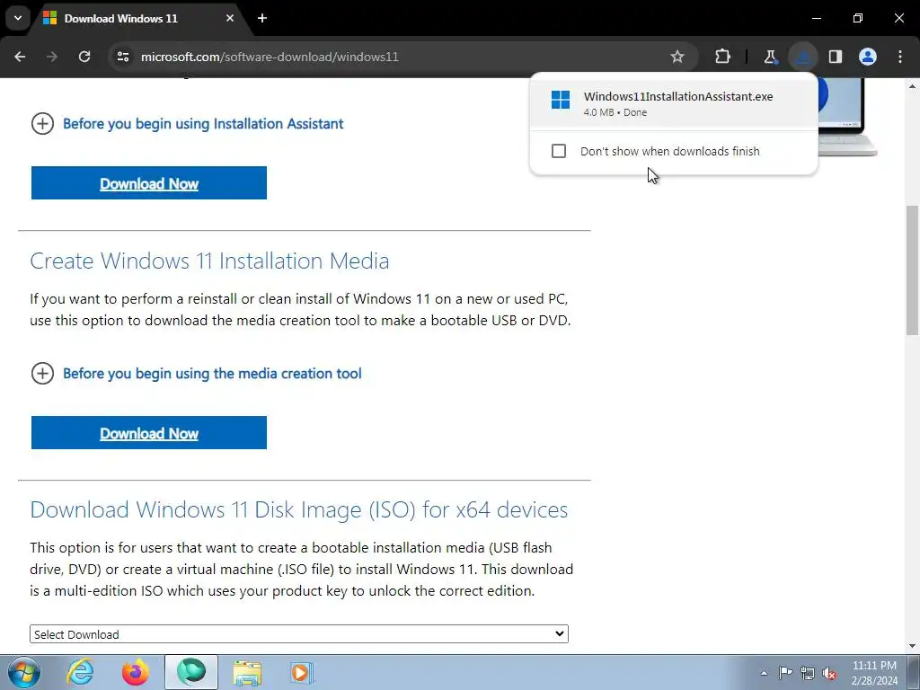The width and height of the screenshot is (920, 690).
Task: Open downloaded Windows11InstallationAssistant.exe file
Action: [673, 103]
